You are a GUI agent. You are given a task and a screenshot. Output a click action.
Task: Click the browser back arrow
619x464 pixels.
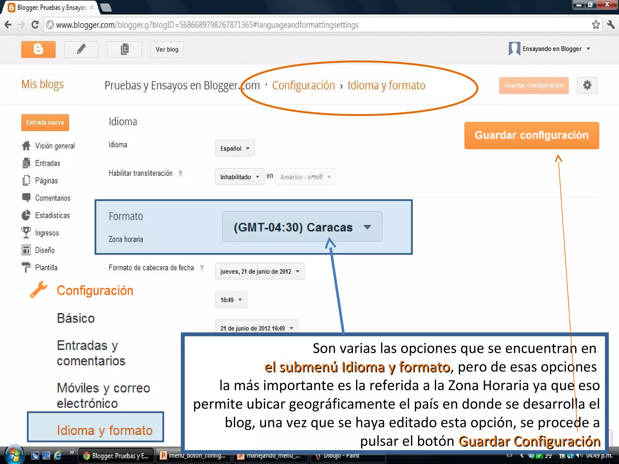point(8,24)
